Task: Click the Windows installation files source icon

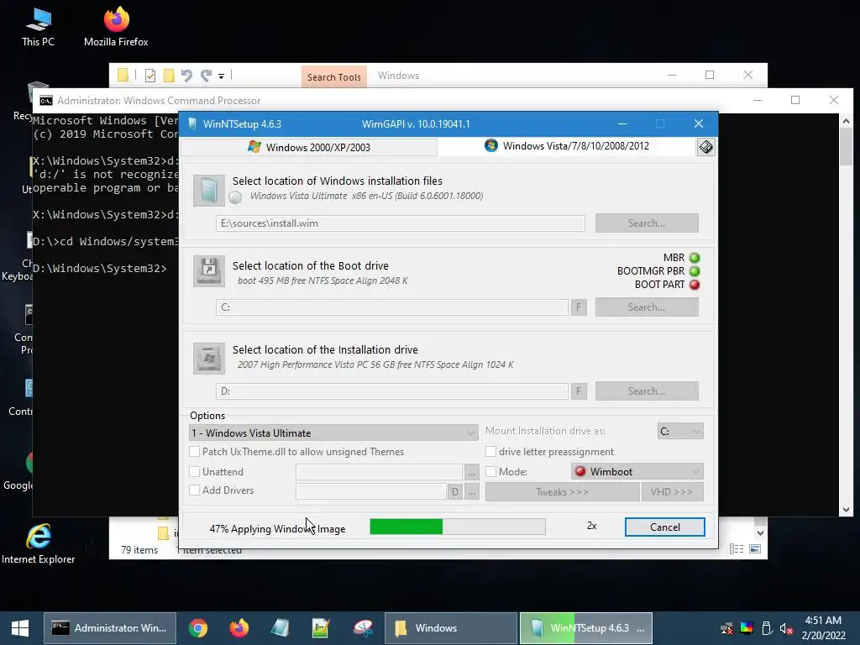Action: (x=209, y=191)
